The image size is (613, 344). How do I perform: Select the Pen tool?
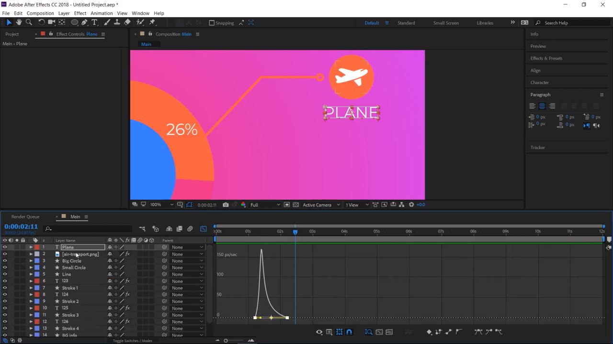coord(84,22)
